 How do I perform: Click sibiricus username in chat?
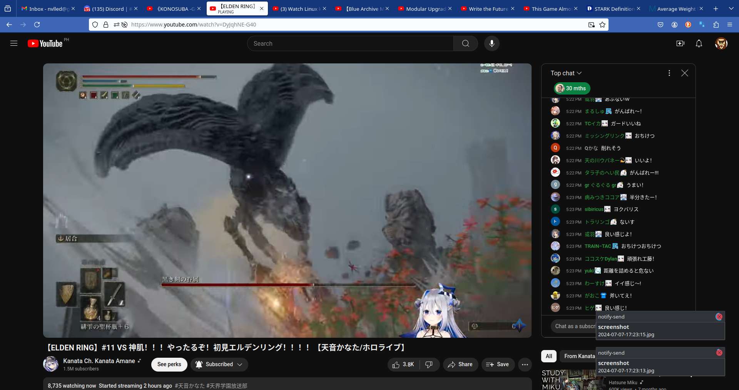coord(594,209)
